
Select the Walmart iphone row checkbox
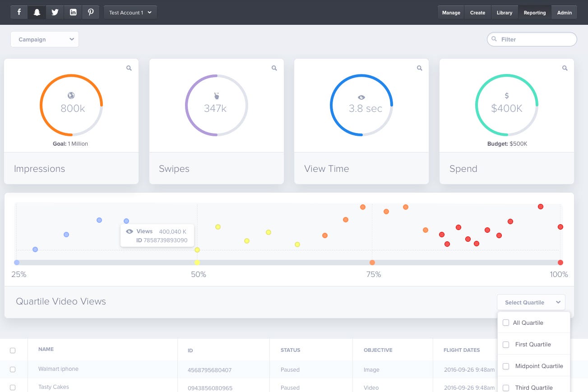click(13, 369)
